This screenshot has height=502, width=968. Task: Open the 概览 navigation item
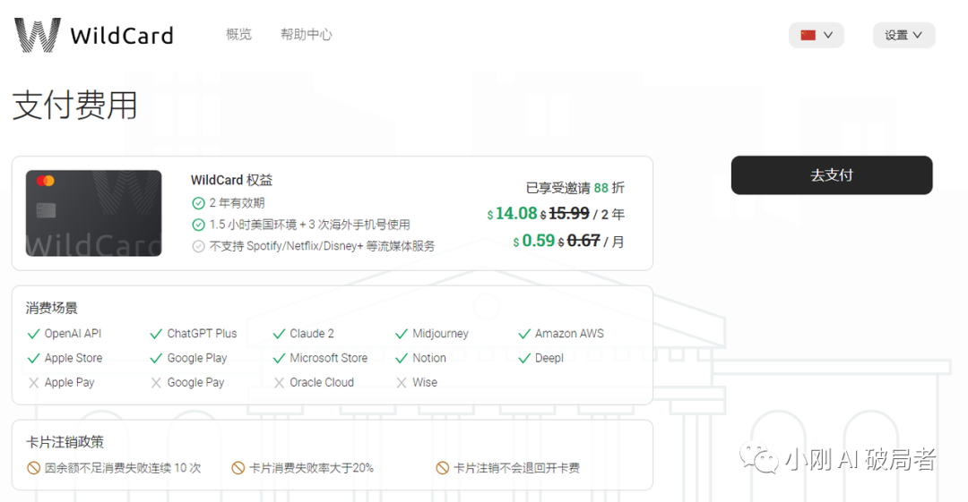(238, 35)
